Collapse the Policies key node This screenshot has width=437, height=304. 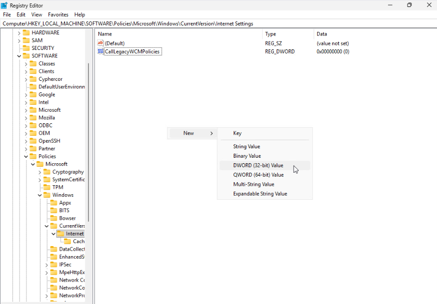coord(26,156)
